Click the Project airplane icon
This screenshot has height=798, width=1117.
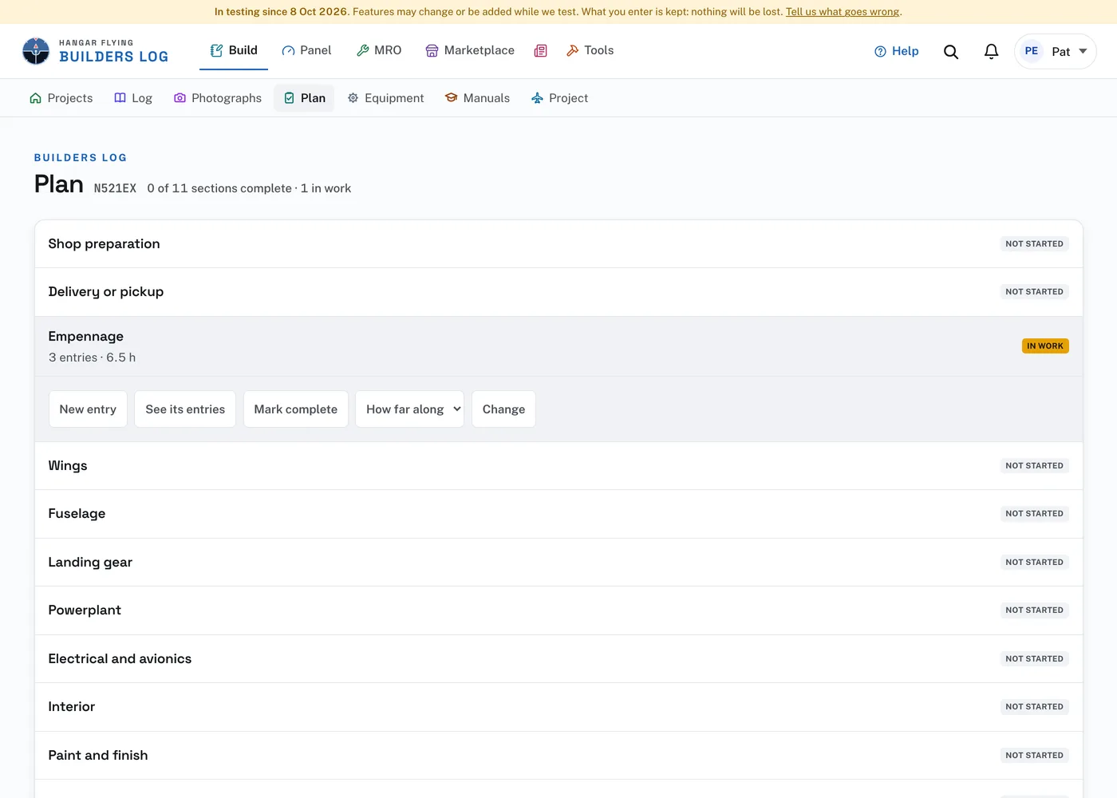pos(537,98)
